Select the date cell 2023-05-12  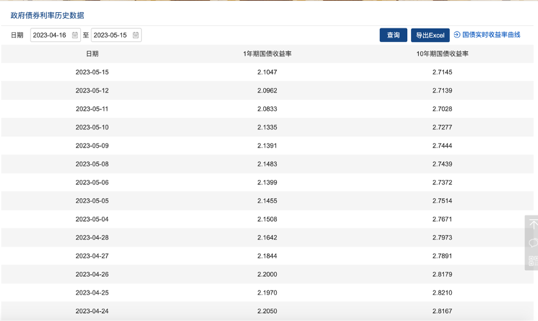click(92, 91)
